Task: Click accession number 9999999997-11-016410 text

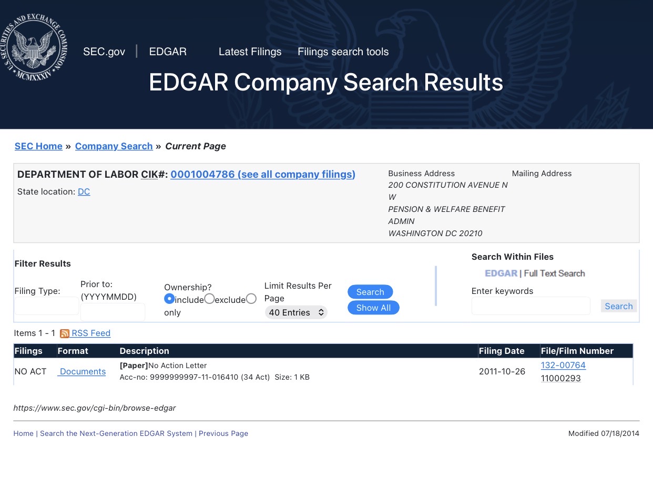Action: click(x=194, y=377)
